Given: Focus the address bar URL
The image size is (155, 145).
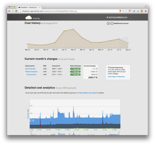Looking at the screenshot, I should point(69,11).
